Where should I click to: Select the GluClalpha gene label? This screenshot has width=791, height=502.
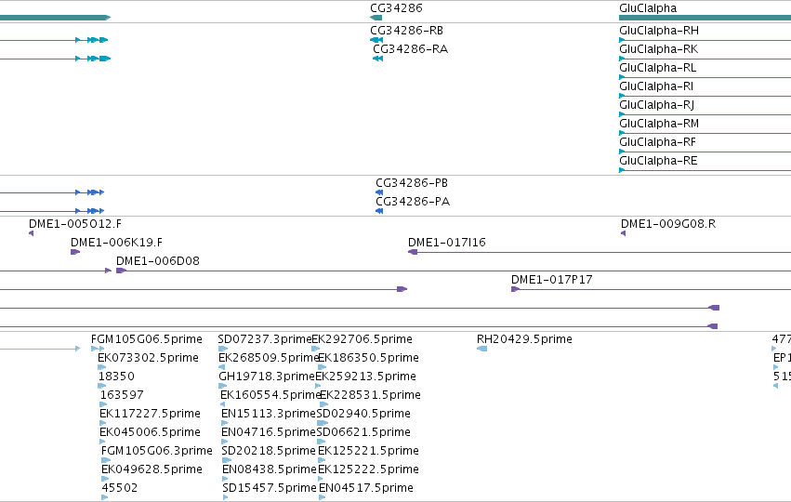(x=648, y=8)
